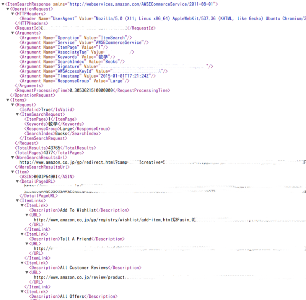
Task: Click the Argument Name="AWSAccessKeyId" line
Action: coord(94,71)
